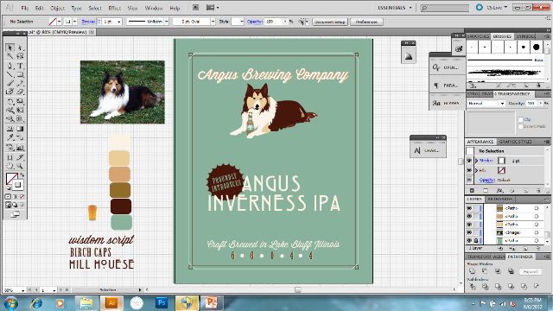Screen dimensions: 553x311
Task: Select the Zoom magnifier tool
Action: [20, 166]
